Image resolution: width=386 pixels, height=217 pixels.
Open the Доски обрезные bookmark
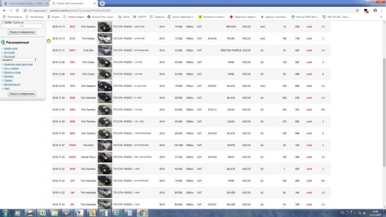(180, 17)
